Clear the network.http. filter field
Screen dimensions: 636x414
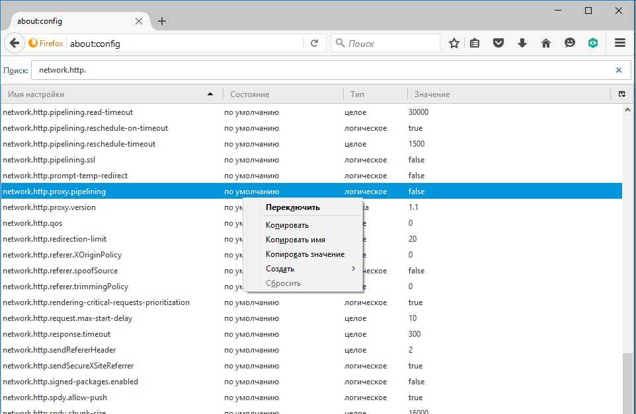click(619, 70)
